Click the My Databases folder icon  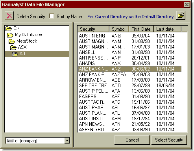click(10, 35)
